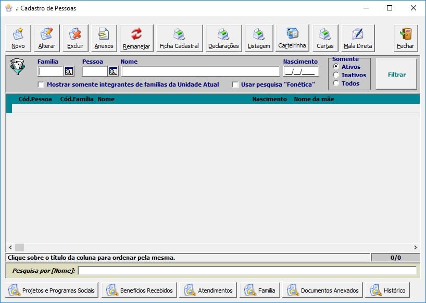The image size is (426, 303).
Task: Open the Benefícios Recebidos section
Action: 139,290
